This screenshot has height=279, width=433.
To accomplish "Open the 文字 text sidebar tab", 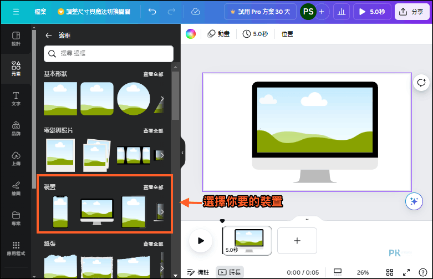I will click(16, 99).
